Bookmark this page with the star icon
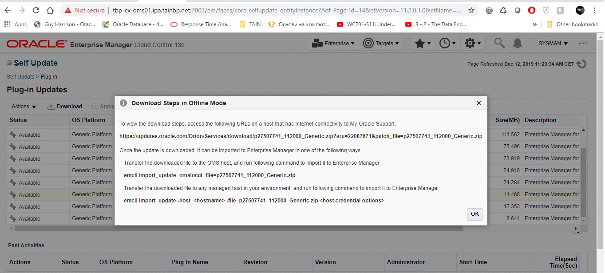Viewport: 605px width, 273px height. coord(471,10)
